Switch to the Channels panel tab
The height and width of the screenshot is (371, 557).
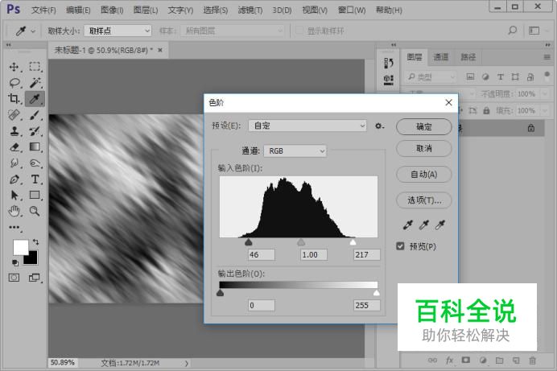[x=441, y=57]
